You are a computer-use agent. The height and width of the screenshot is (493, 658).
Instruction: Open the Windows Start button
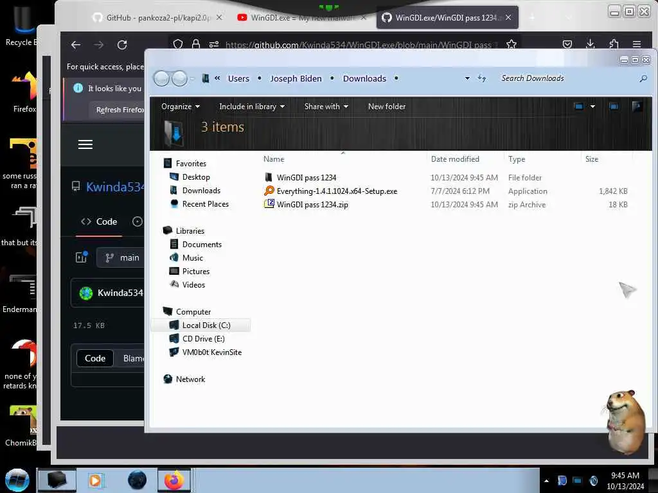pos(17,480)
